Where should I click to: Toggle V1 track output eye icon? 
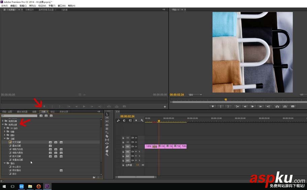[x=136, y=147]
